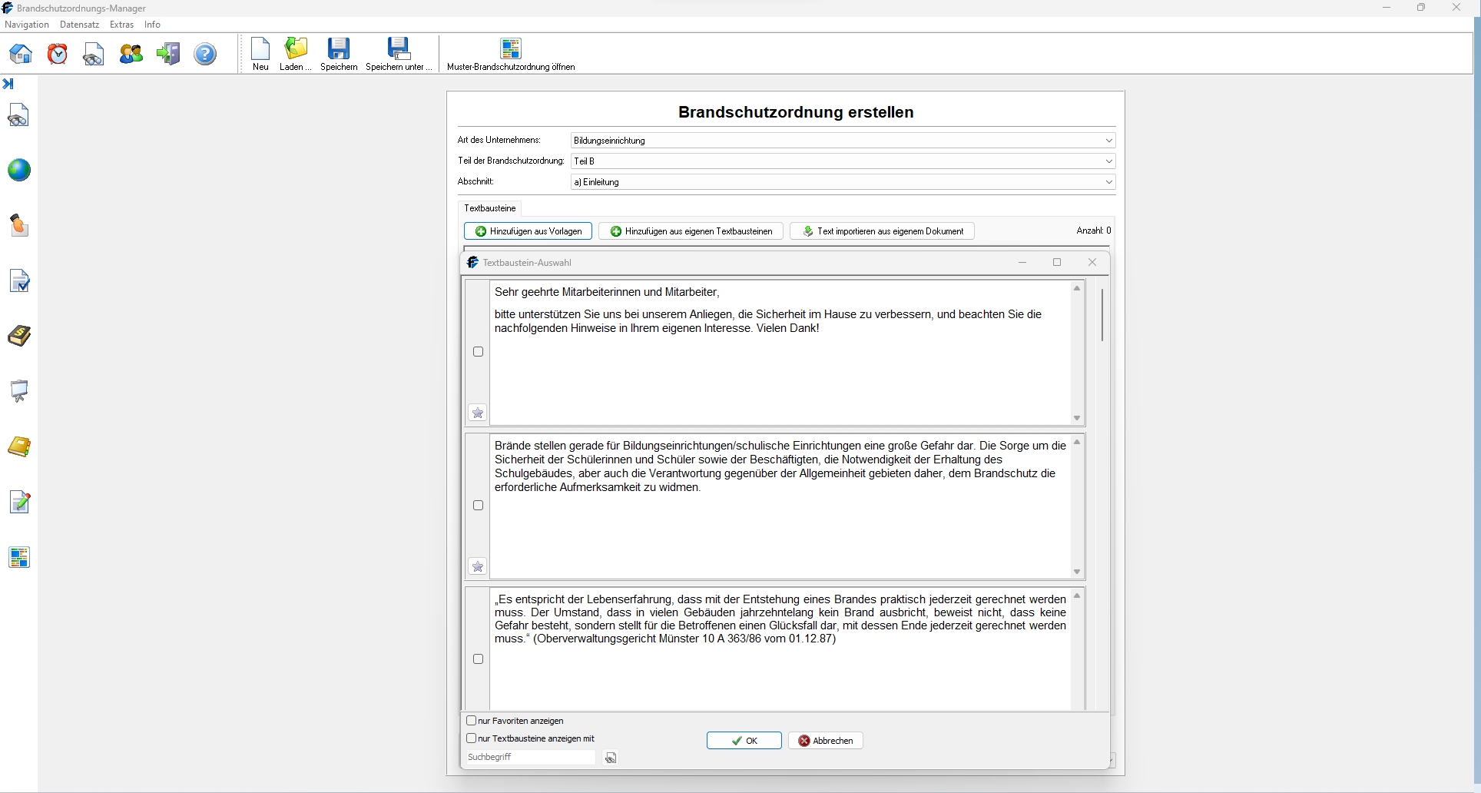Click Hinzufügen aus eigenen Textbausteinen
Image resolution: width=1481 pixels, height=793 pixels.
coord(691,231)
